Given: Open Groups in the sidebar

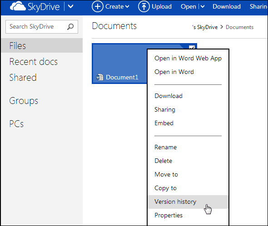Looking at the screenshot, I should pos(24,101).
